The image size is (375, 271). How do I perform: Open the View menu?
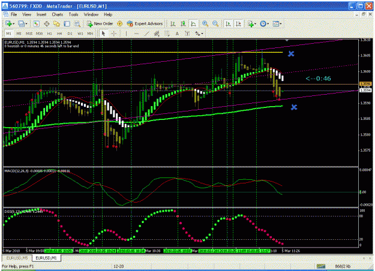(x=27, y=14)
